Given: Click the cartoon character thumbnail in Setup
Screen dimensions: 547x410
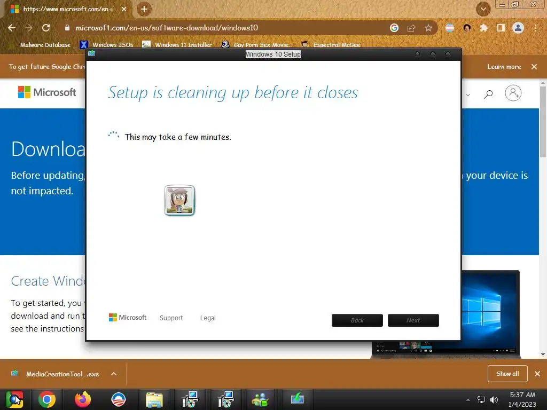Looking at the screenshot, I should pos(179,200).
